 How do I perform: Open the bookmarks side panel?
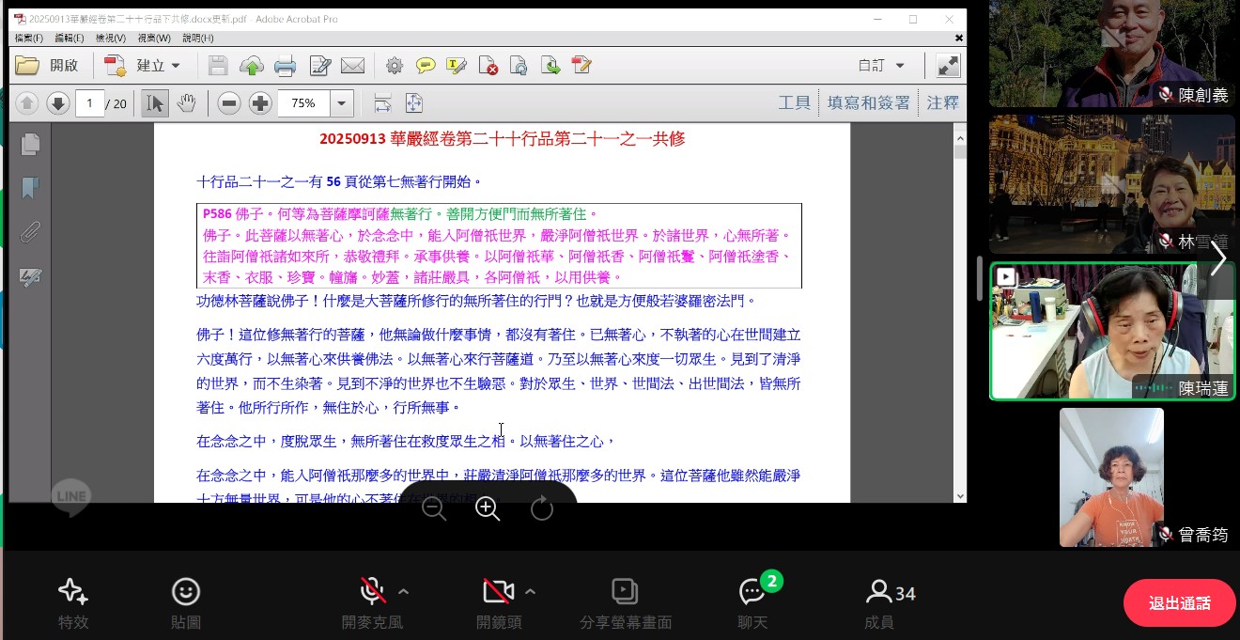[30, 188]
